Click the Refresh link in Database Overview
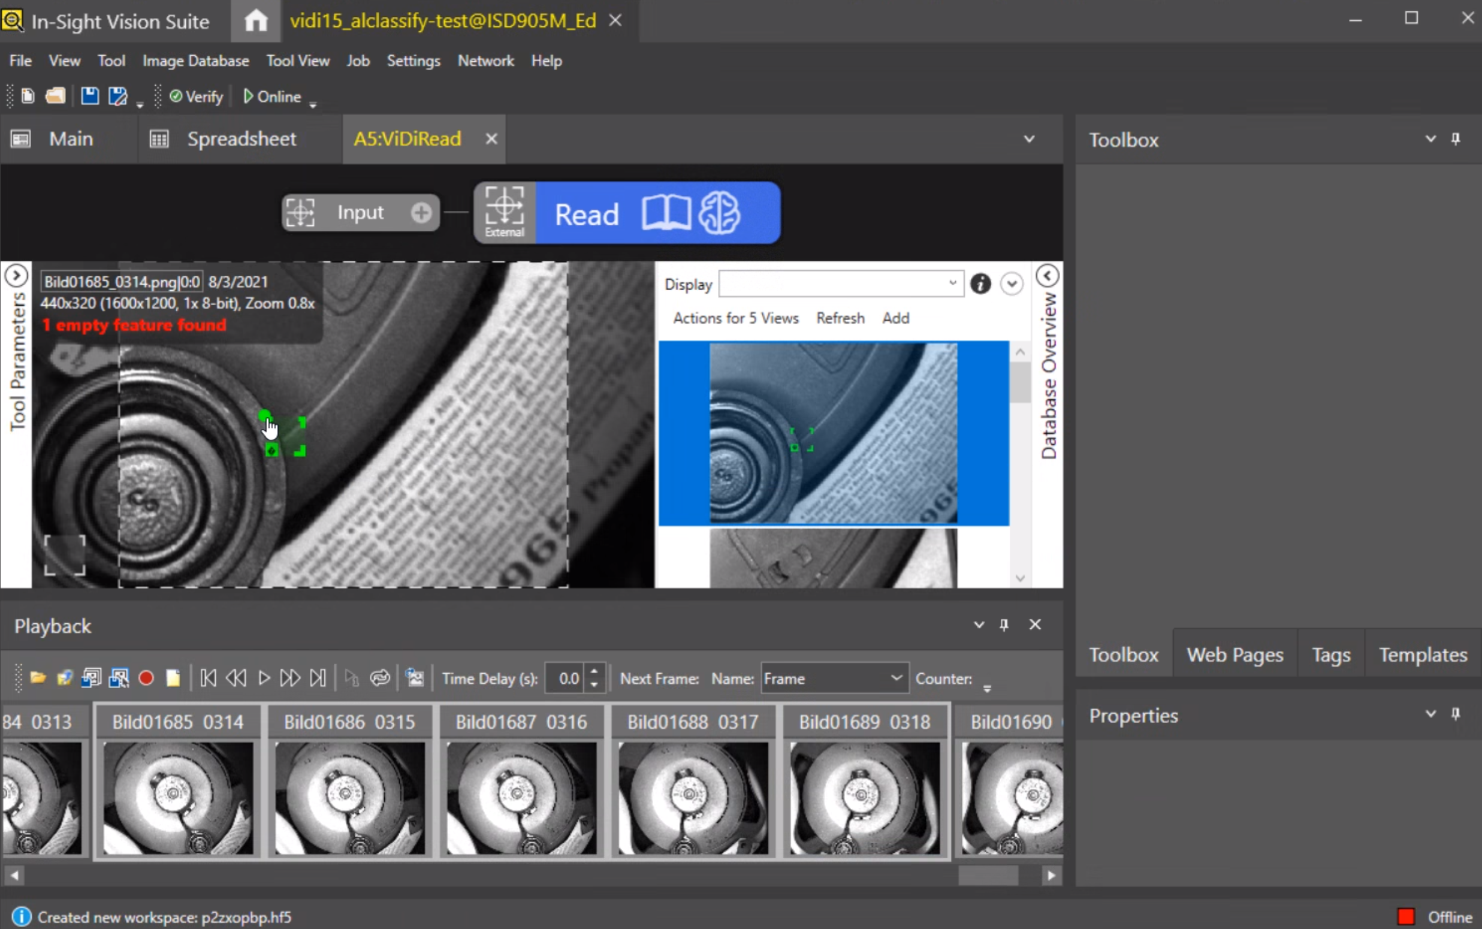The height and width of the screenshot is (929, 1482). [840, 318]
